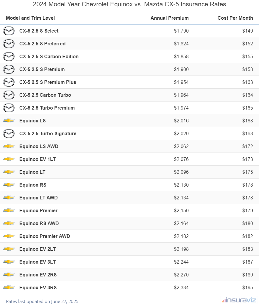
Task: Click Chevrolet bowtie beside Equinox EV 2RS
Action: pyautogui.click(x=9, y=275)
